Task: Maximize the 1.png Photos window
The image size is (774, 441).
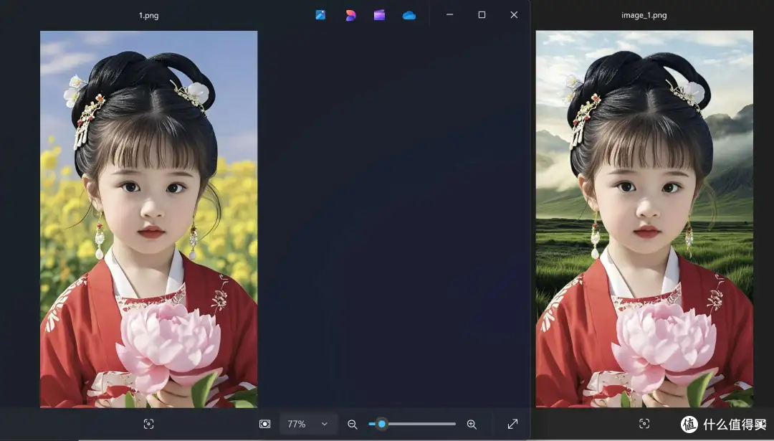Action: 482,15
